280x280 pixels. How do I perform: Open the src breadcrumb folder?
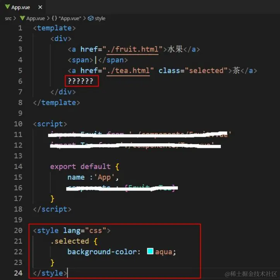8,18
